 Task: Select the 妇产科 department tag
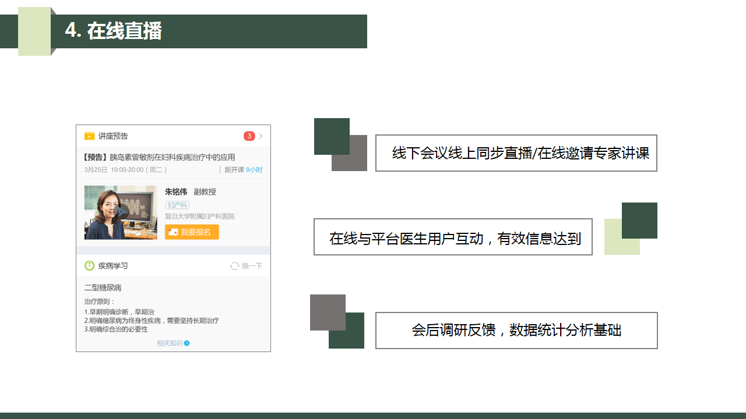[x=177, y=205]
